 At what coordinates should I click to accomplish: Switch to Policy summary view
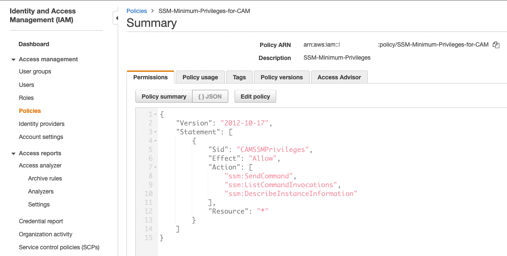coord(164,96)
